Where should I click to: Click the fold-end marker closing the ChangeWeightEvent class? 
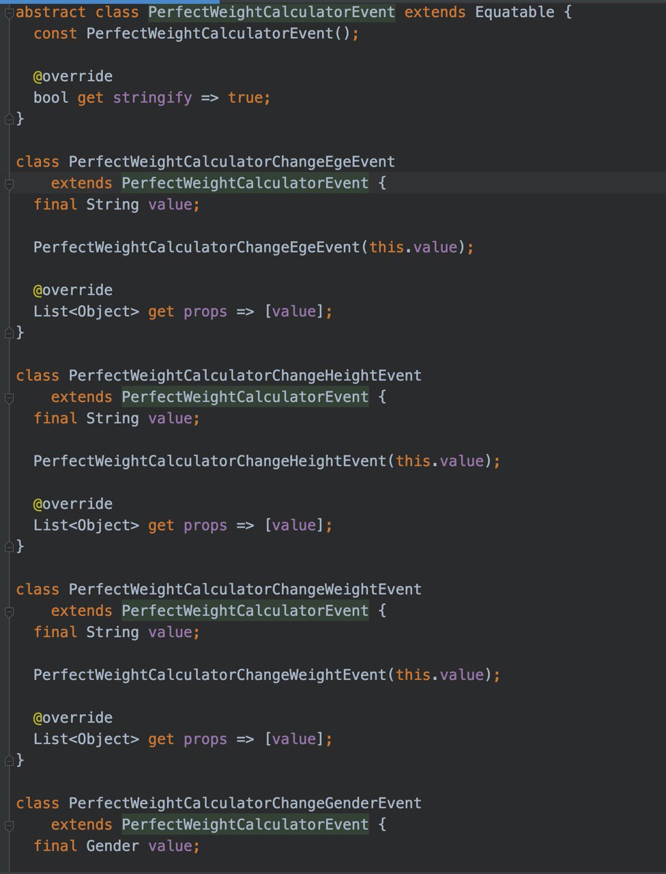click(9, 761)
